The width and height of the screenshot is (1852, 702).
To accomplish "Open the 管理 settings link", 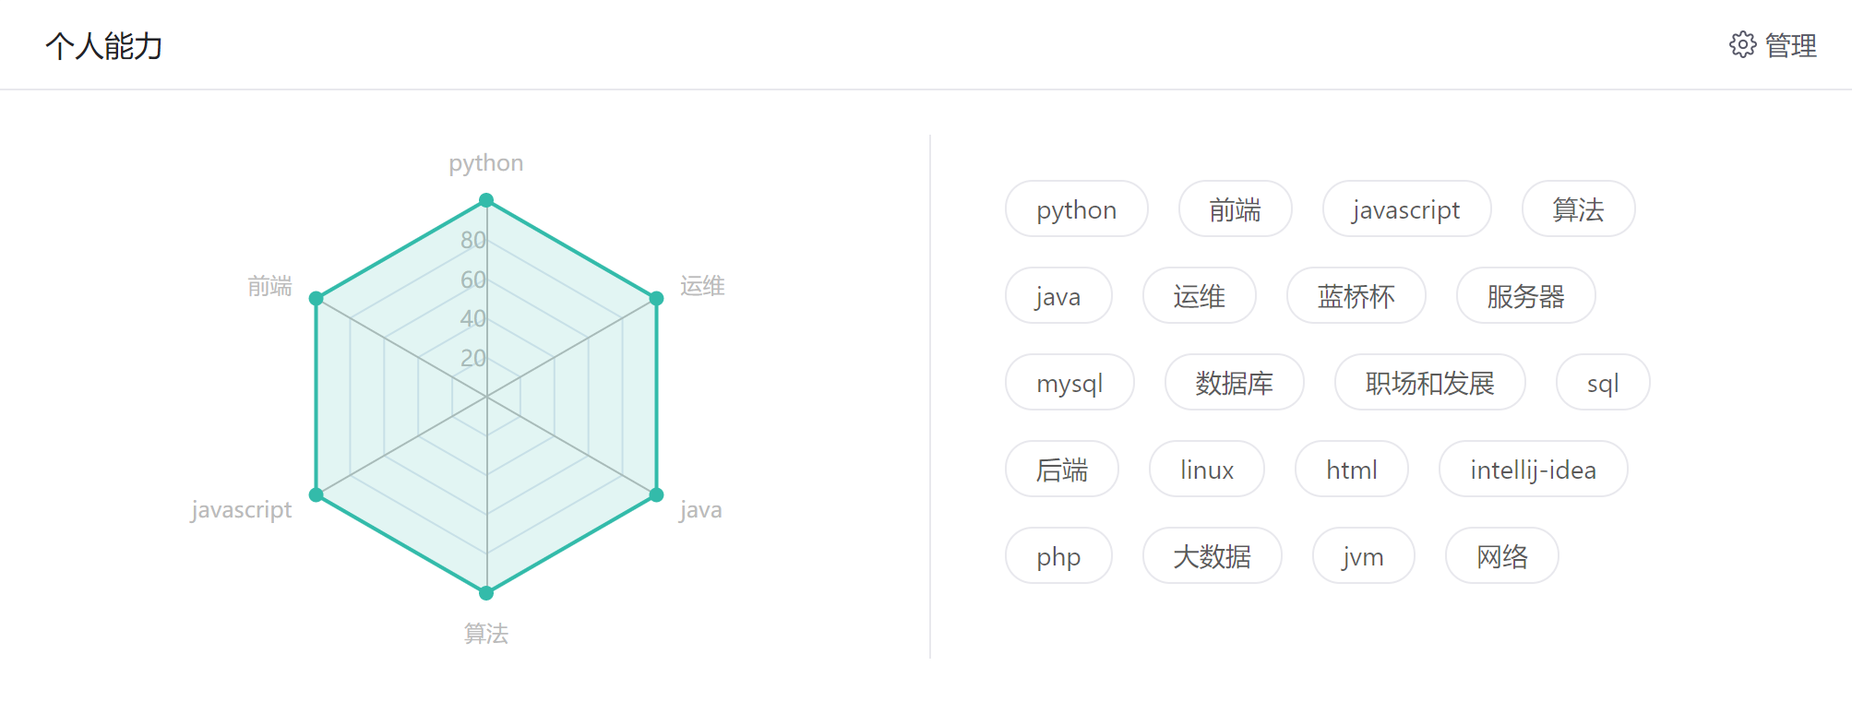I will 1790,45.
